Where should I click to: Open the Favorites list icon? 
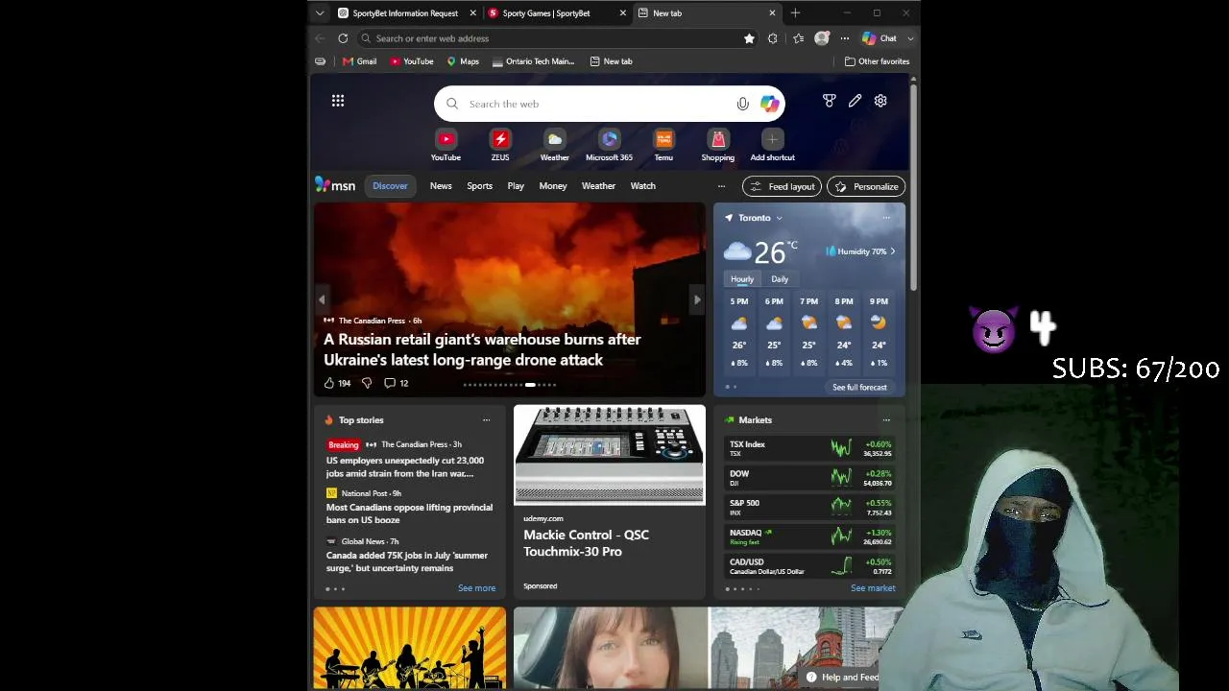coord(798,38)
